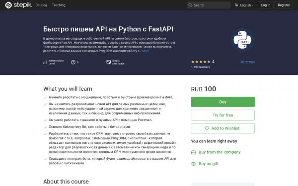Click the star rating icons
298x186 pixels.
tap(201, 62)
